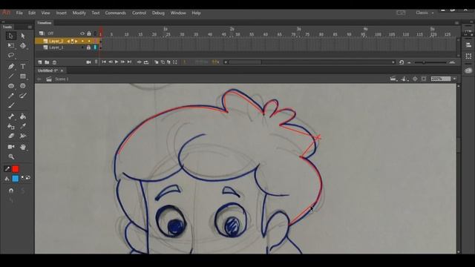Click the New Folder icon in timeline
The image size is (475, 267).
(x=47, y=62)
